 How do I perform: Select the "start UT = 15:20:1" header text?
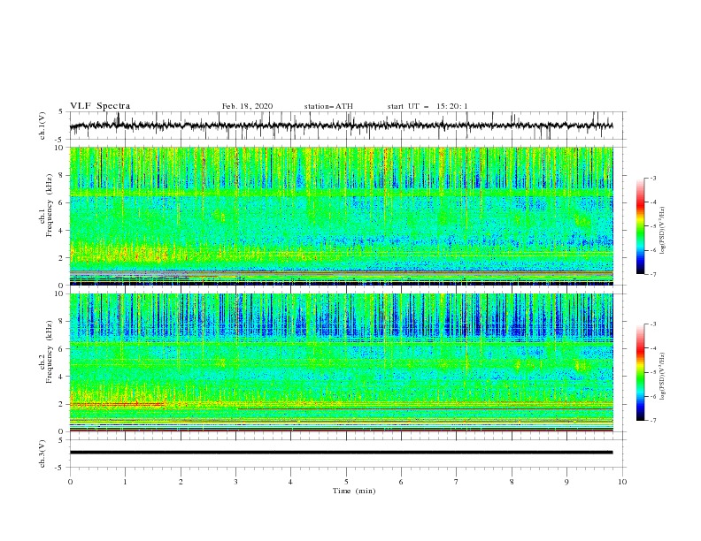(428, 106)
